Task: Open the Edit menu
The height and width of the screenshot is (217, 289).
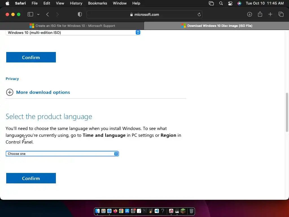Action: [x=47, y=3]
